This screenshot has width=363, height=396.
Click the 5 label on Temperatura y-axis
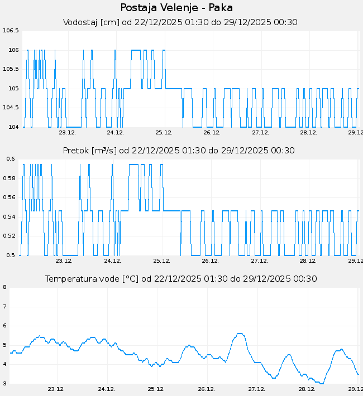4,345
